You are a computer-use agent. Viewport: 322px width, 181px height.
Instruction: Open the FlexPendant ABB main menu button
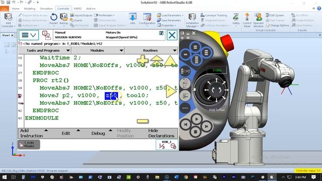(29, 35)
